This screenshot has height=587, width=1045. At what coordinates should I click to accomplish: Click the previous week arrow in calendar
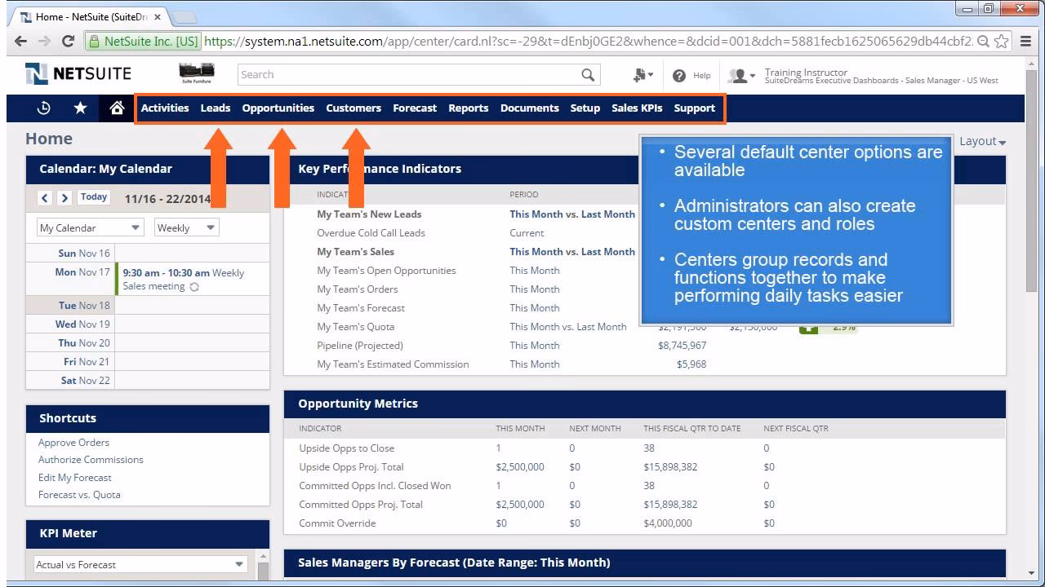45,197
